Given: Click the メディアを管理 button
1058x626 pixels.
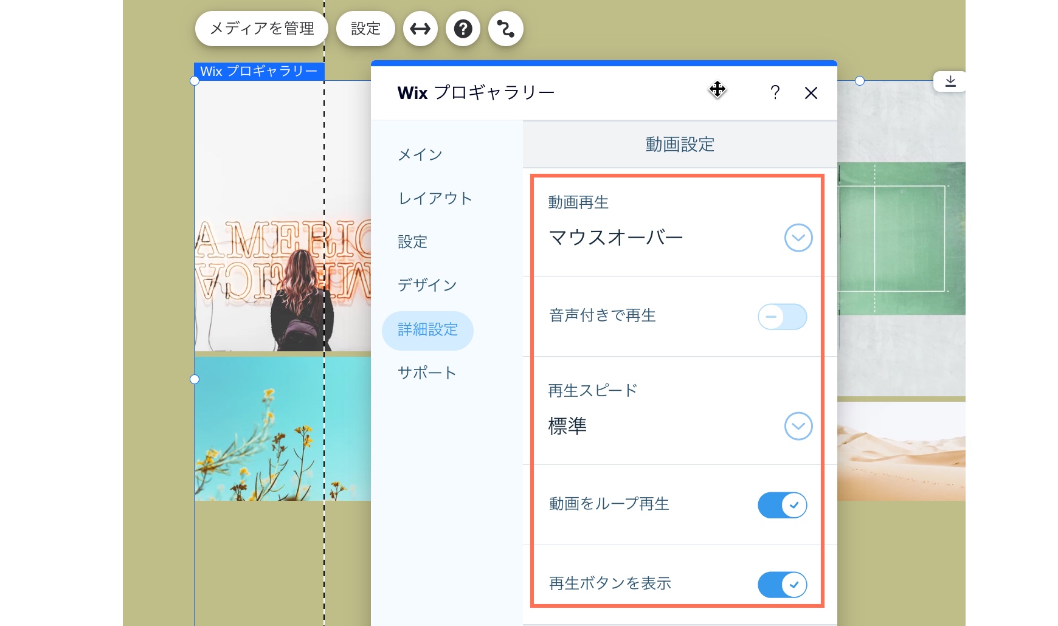Looking at the screenshot, I should (x=261, y=29).
